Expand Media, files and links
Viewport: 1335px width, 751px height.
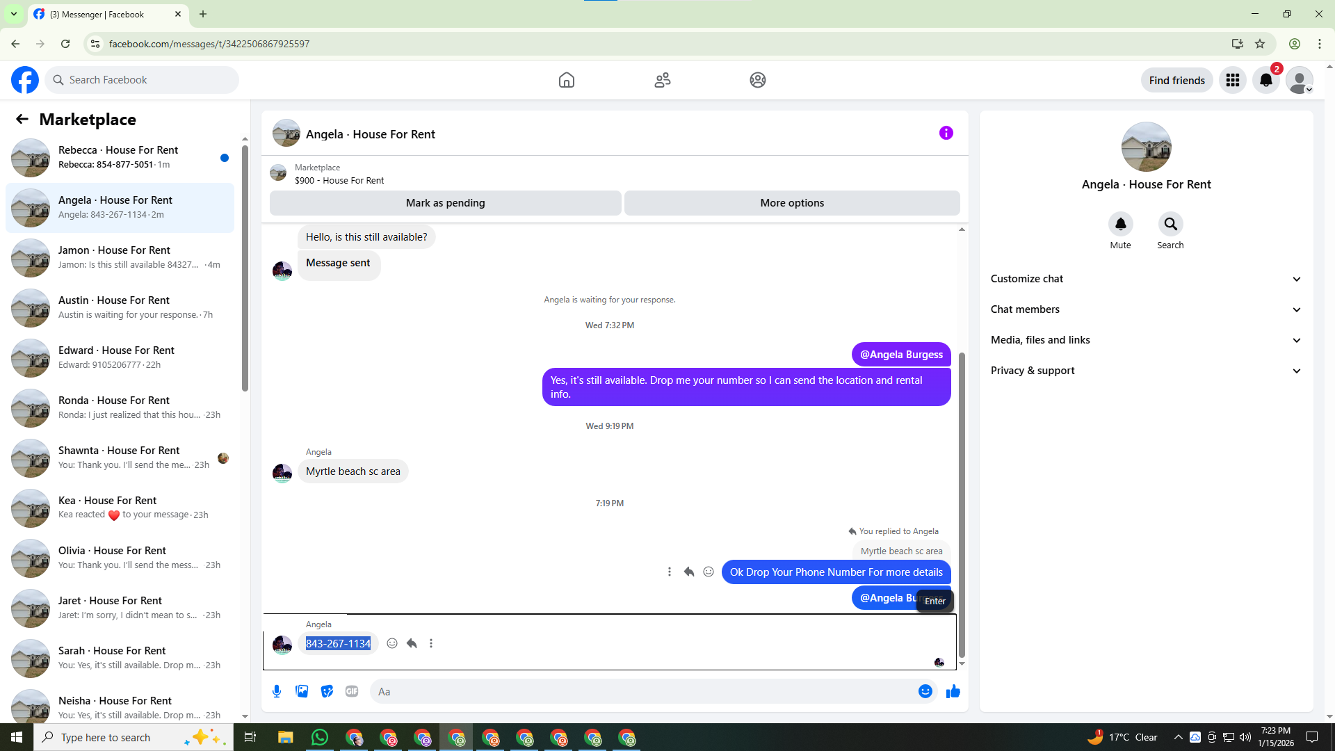point(1145,340)
